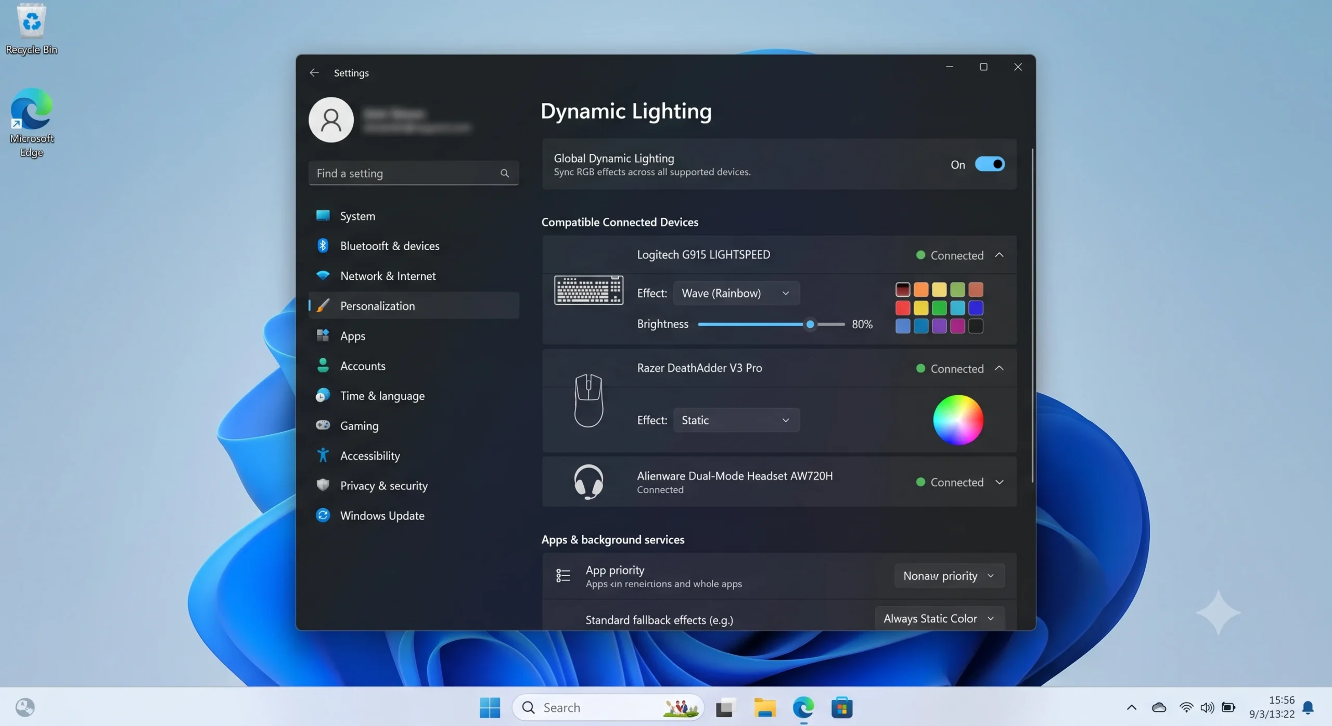Select the purple color swatch

point(939,326)
